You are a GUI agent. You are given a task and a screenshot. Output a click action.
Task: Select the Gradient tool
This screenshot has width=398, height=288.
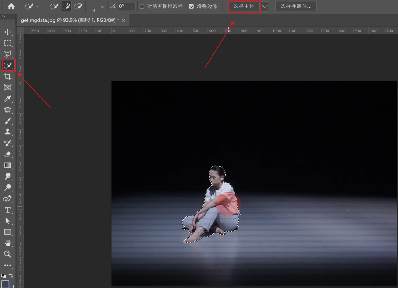point(8,165)
